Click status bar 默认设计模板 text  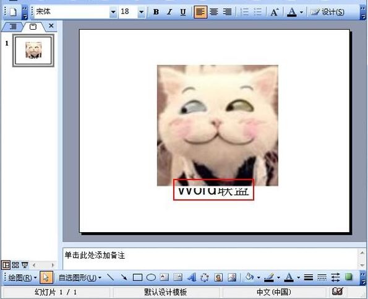coord(166,292)
